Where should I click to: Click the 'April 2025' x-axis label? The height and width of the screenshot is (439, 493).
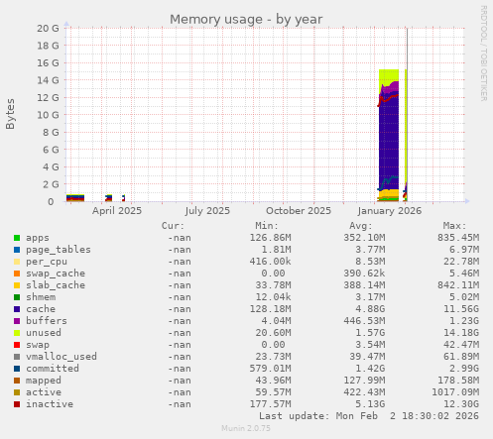coord(117,211)
